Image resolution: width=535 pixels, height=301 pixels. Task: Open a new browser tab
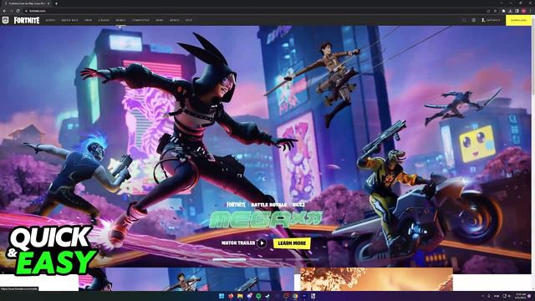(x=56, y=3)
